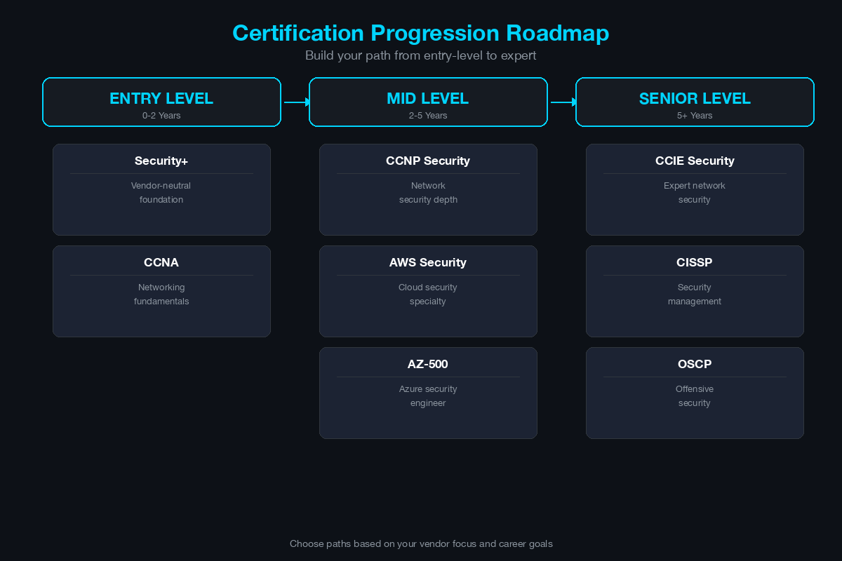Select the SENIOR LEVEL header box
Viewport: 842px width, 561px height.
[x=695, y=102]
